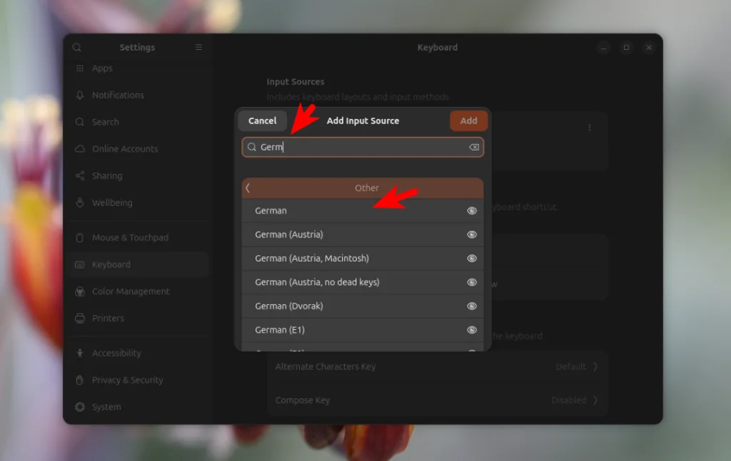Open Color Management via its sidebar icon
Image resolution: width=731 pixels, height=461 pixels.
(80, 291)
